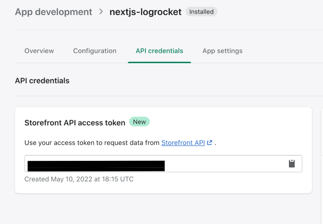Click the nextjs-logrocket app title
Viewport: 323px width, 224px height.
point(146,12)
